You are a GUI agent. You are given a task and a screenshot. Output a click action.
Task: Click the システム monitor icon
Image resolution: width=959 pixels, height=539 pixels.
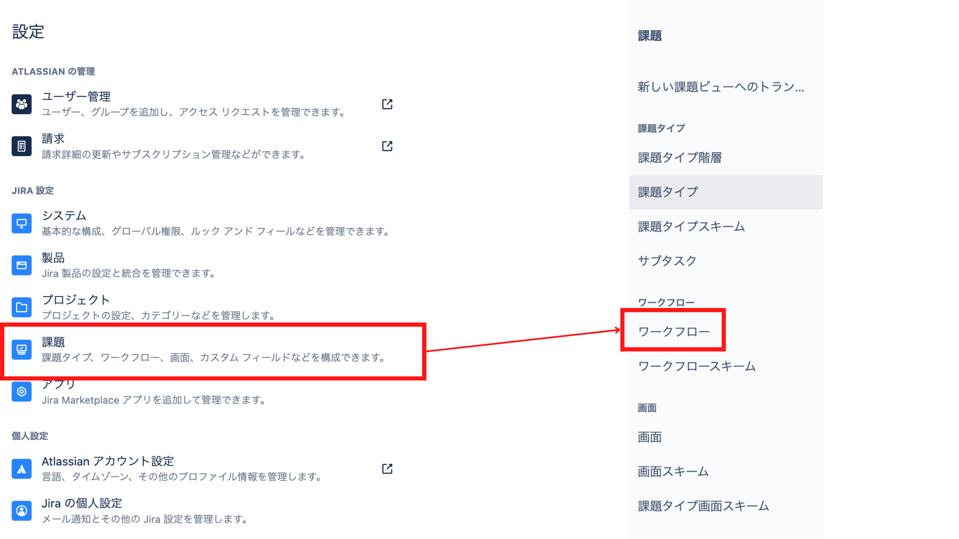(21, 223)
